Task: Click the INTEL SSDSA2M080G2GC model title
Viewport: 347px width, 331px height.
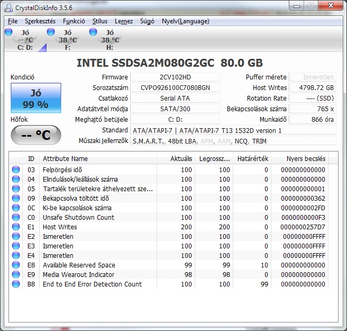Action: tap(170, 63)
